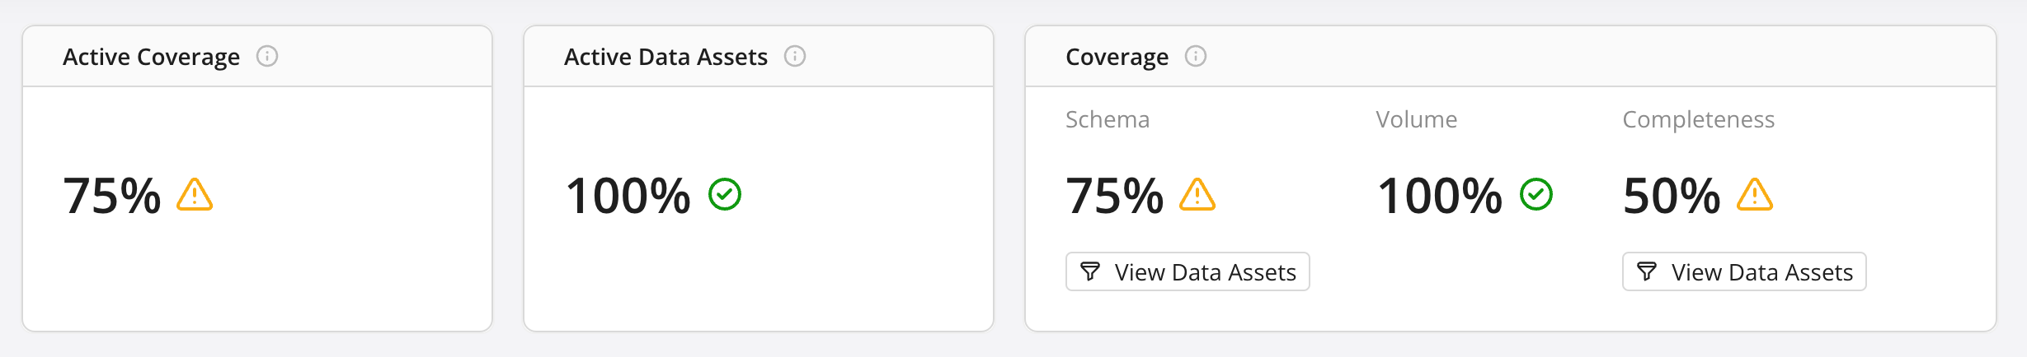Click the 100% value in Active Data Assets

coord(628,196)
